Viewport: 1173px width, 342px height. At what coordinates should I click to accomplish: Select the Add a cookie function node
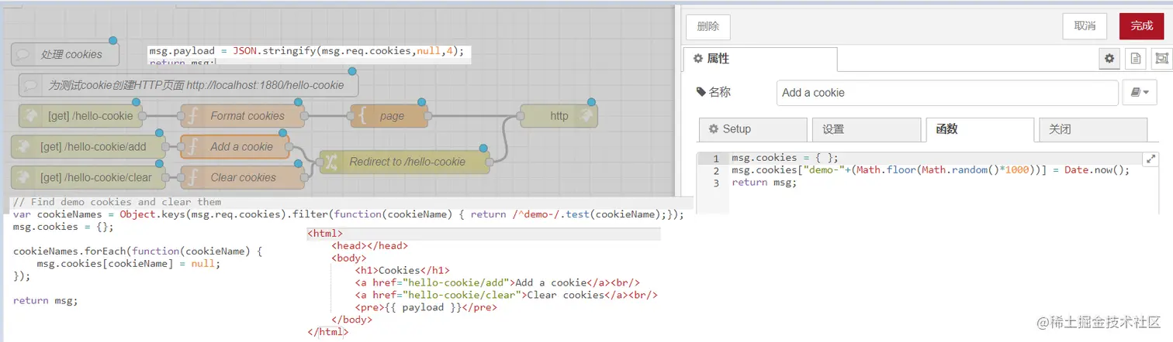tap(235, 146)
